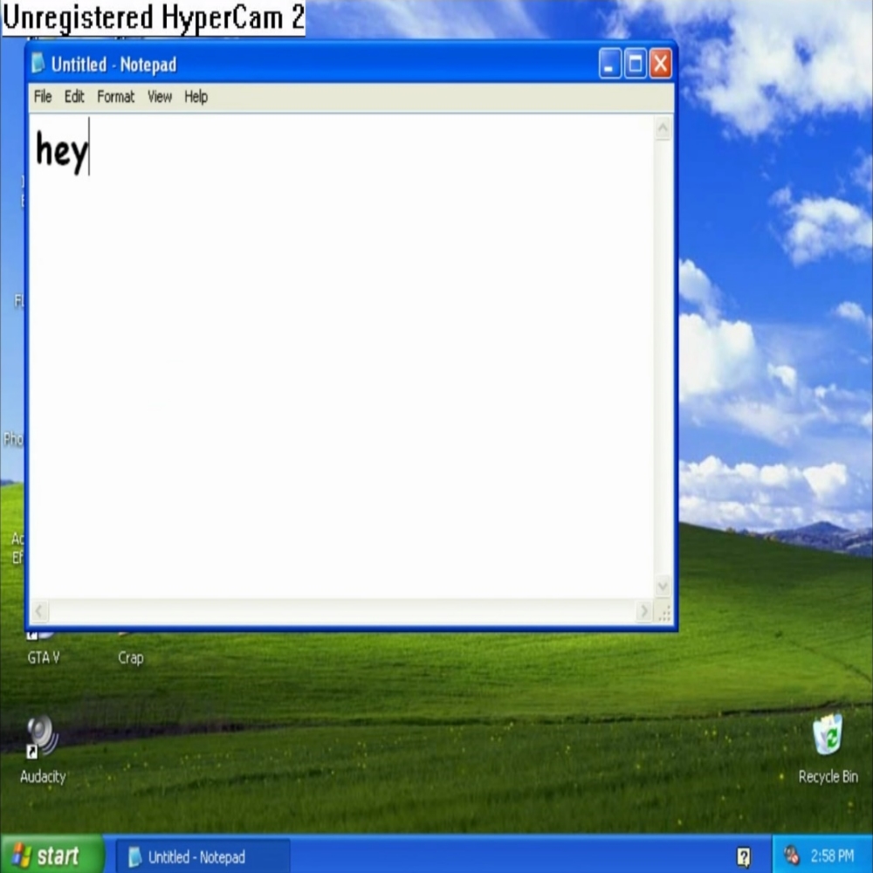This screenshot has height=873, width=873.
Task: Click the Notepad icon in the title bar
Action: 38,64
